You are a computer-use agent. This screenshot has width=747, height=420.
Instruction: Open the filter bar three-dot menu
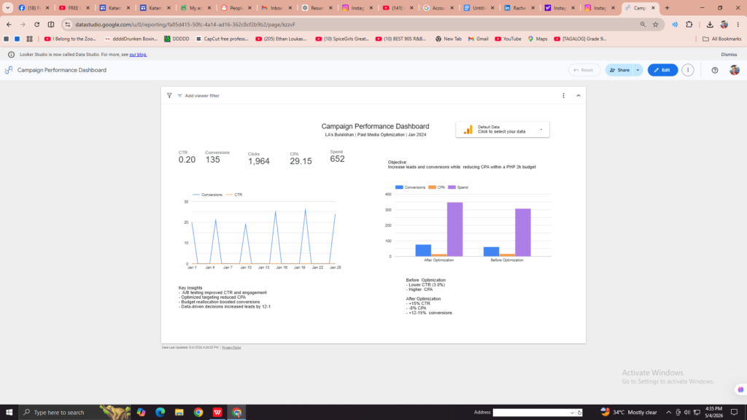click(x=563, y=96)
